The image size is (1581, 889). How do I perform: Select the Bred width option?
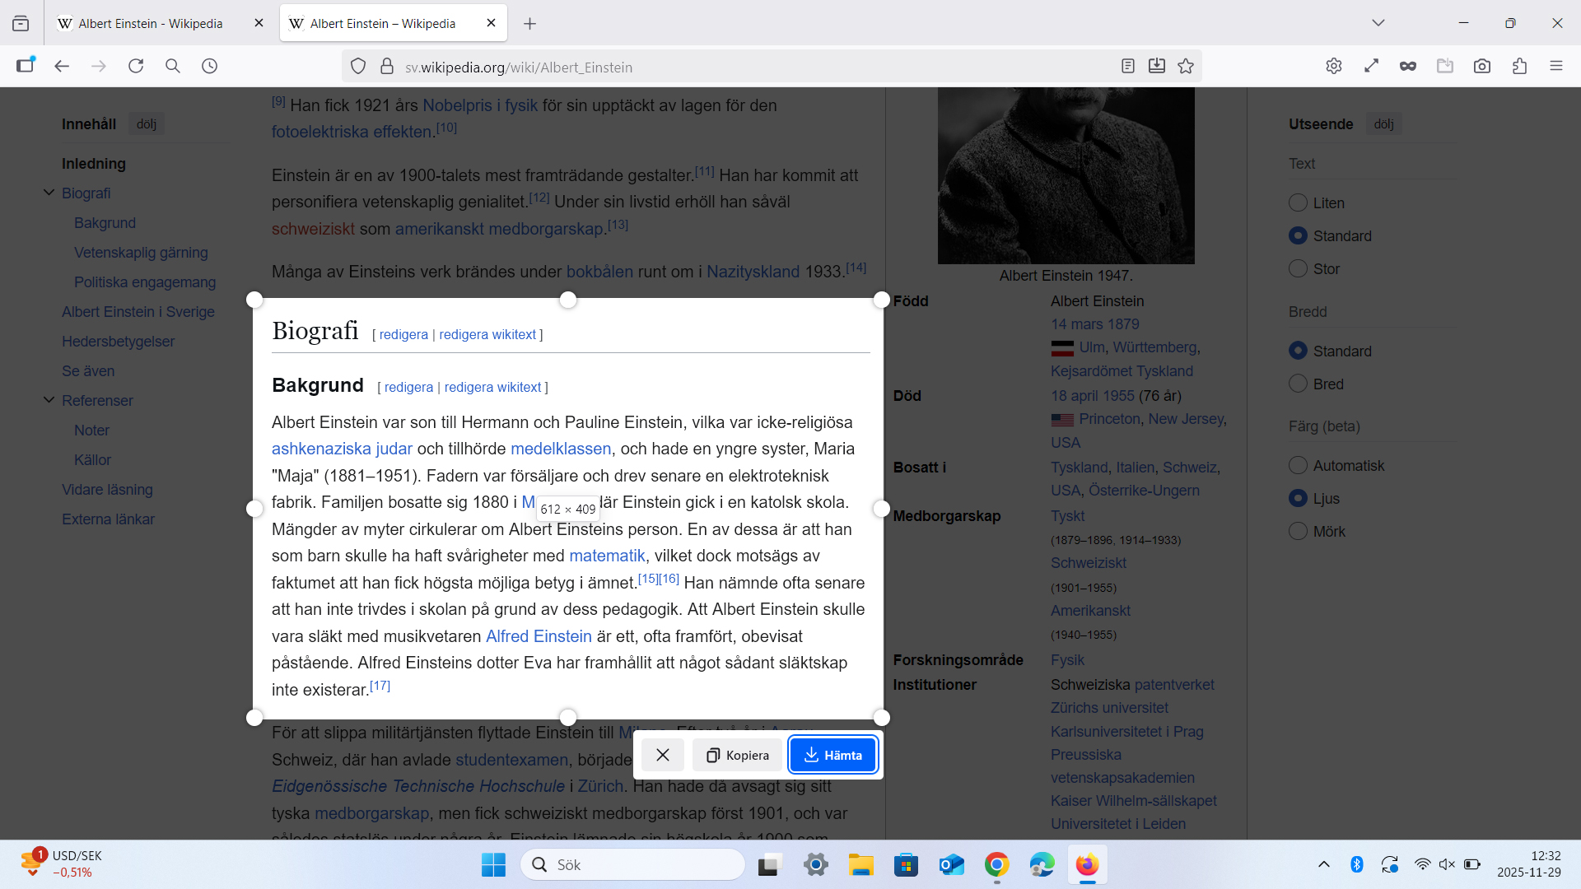click(x=1298, y=384)
